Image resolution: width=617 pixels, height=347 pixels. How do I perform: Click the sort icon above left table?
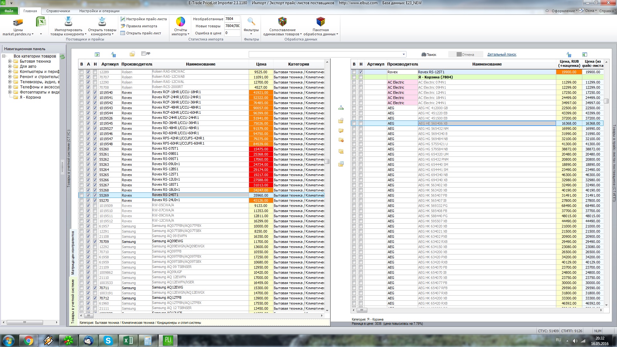[x=113, y=55]
